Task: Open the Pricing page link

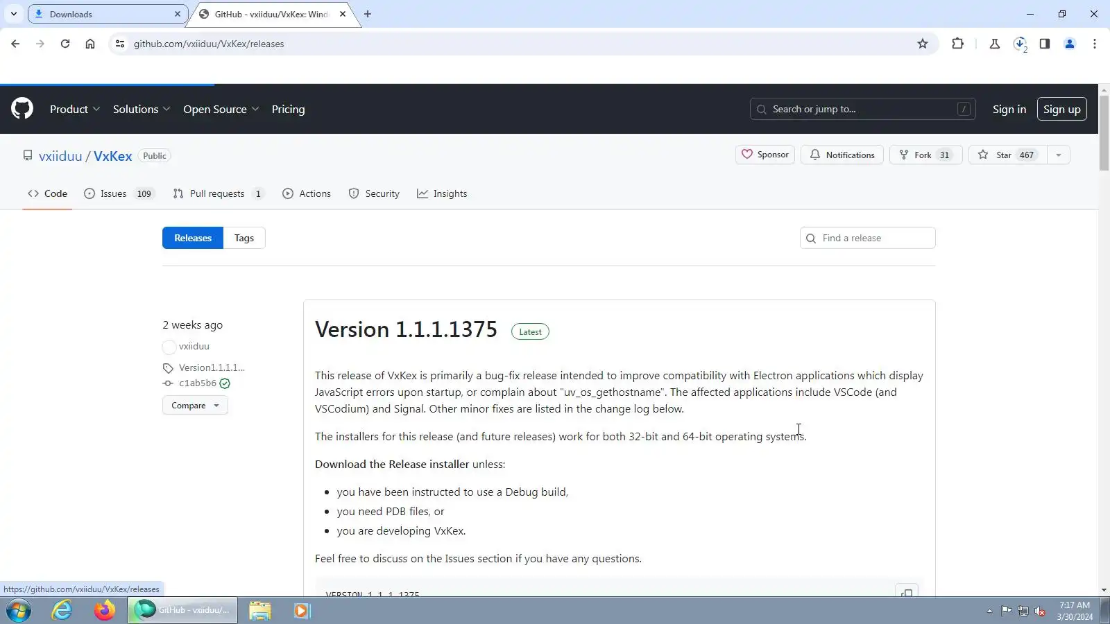Action: pos(288,109)
